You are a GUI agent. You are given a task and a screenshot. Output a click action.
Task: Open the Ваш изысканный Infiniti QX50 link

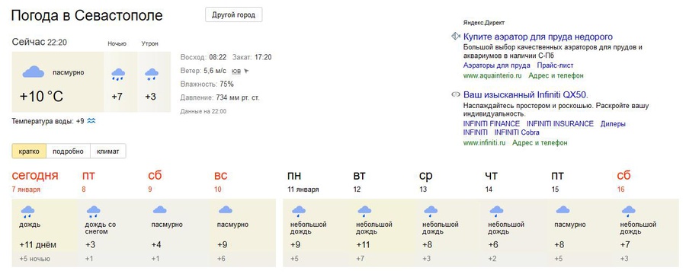(x=525, y=95)
